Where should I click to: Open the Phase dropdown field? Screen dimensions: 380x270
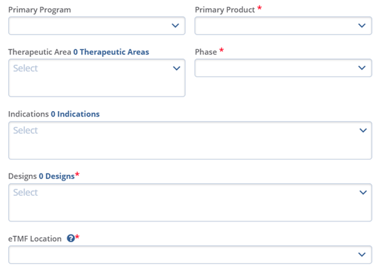pos(283,68)
